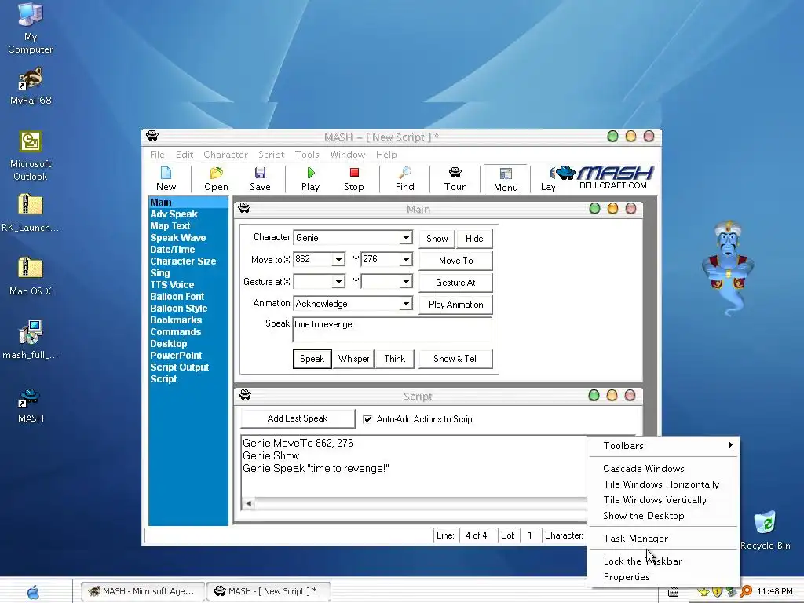
Task: Save the script using the Save icon
Action: point(260,179)
